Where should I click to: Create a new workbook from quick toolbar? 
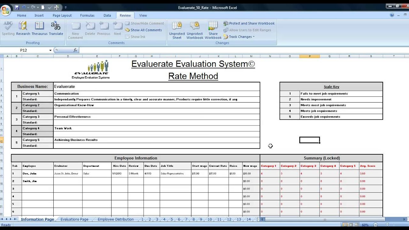click(42, 7)
